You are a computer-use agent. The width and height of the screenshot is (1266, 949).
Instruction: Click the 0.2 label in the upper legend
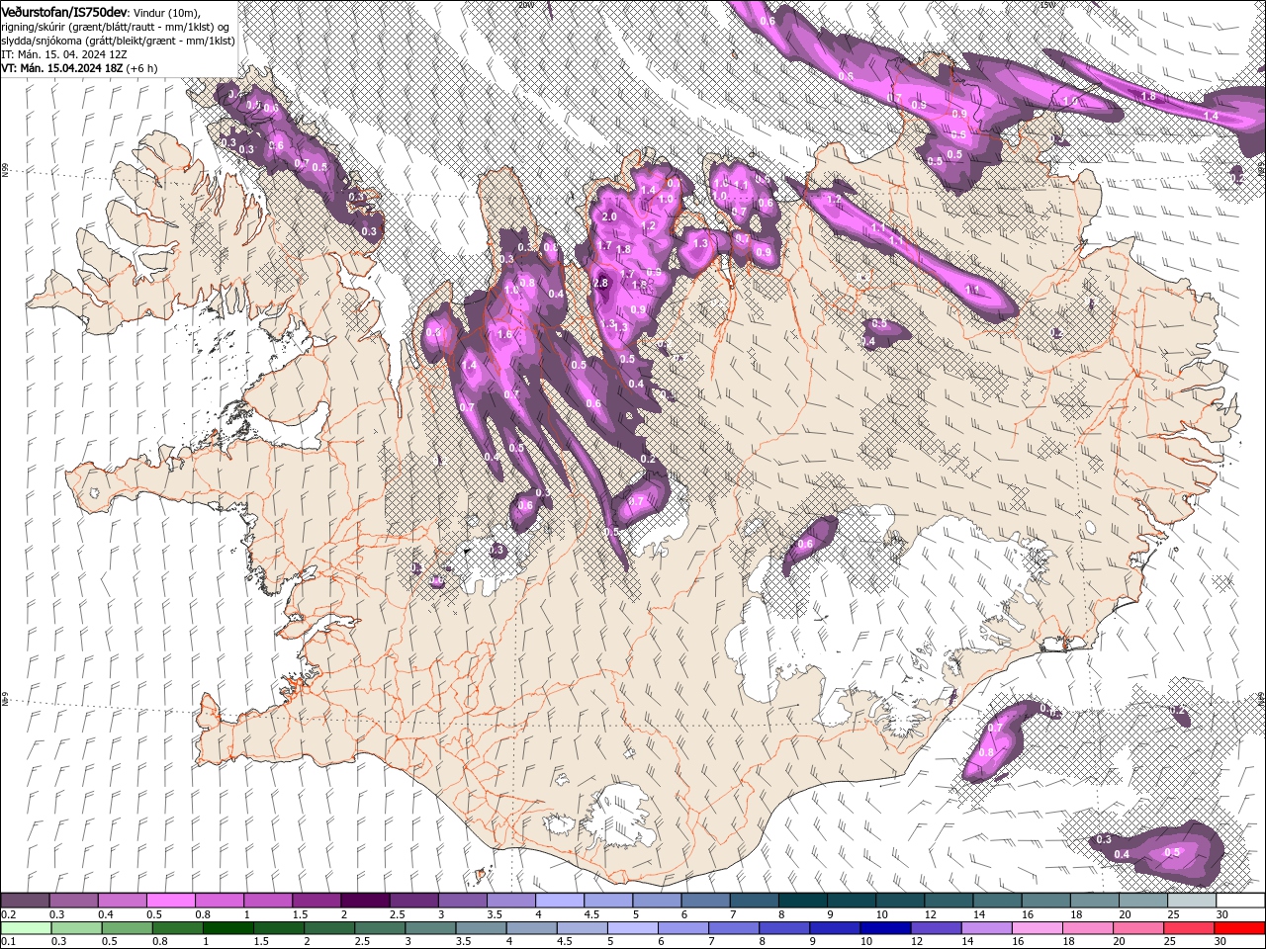tap(8, 914)
